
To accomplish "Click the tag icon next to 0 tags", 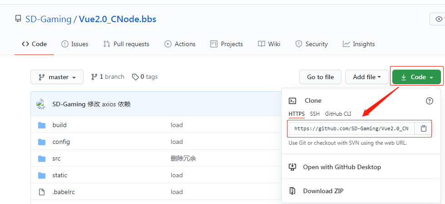I will [x=135, y=77].
